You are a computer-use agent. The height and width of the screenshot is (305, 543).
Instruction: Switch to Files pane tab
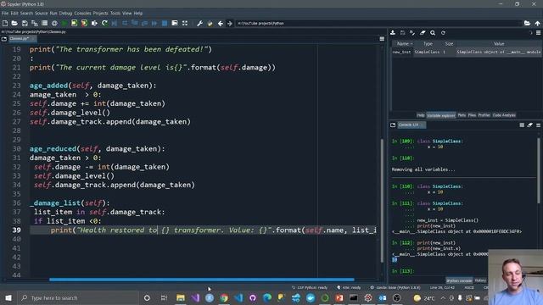(472, 115)
